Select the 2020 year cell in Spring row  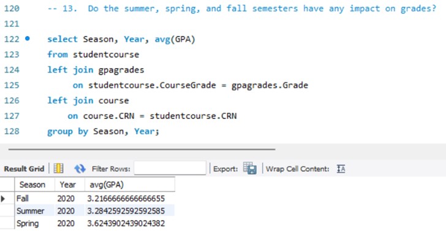coord(70,223)
